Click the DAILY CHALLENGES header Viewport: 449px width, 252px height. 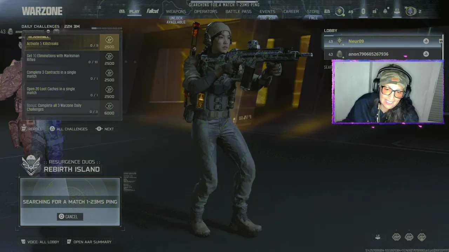coord(40,27)
